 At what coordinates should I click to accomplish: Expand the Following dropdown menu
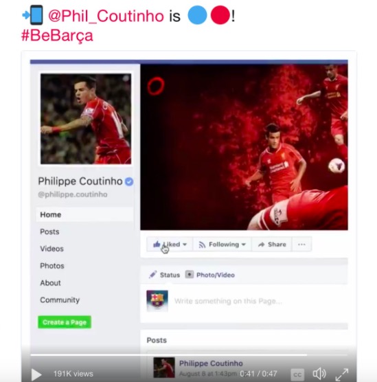[x=222, y=244]
